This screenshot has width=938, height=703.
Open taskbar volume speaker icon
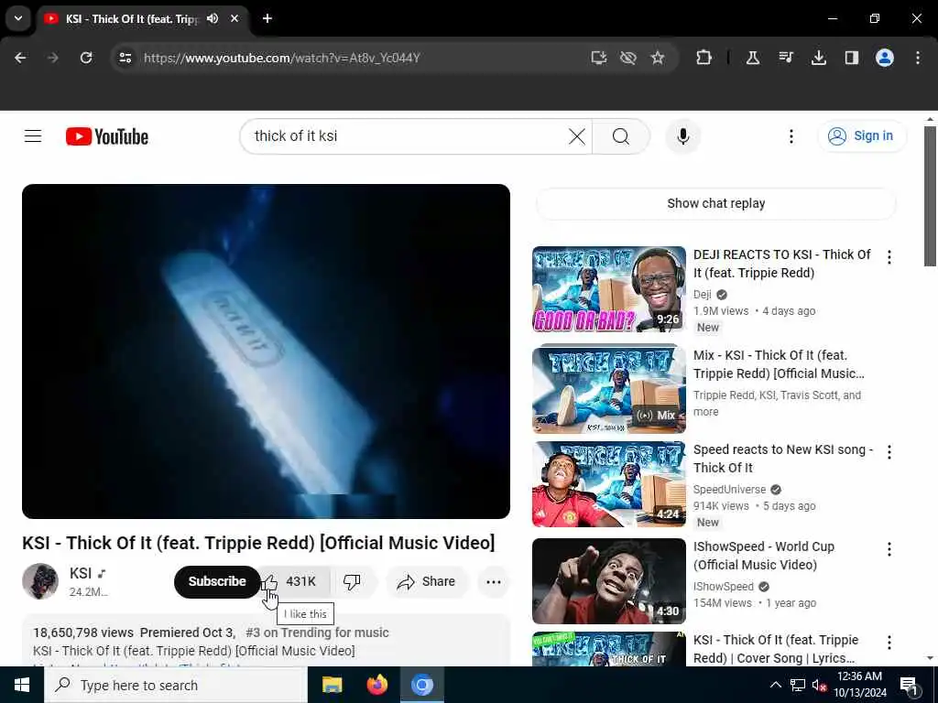pyautogui.click(x=819, y=685)
